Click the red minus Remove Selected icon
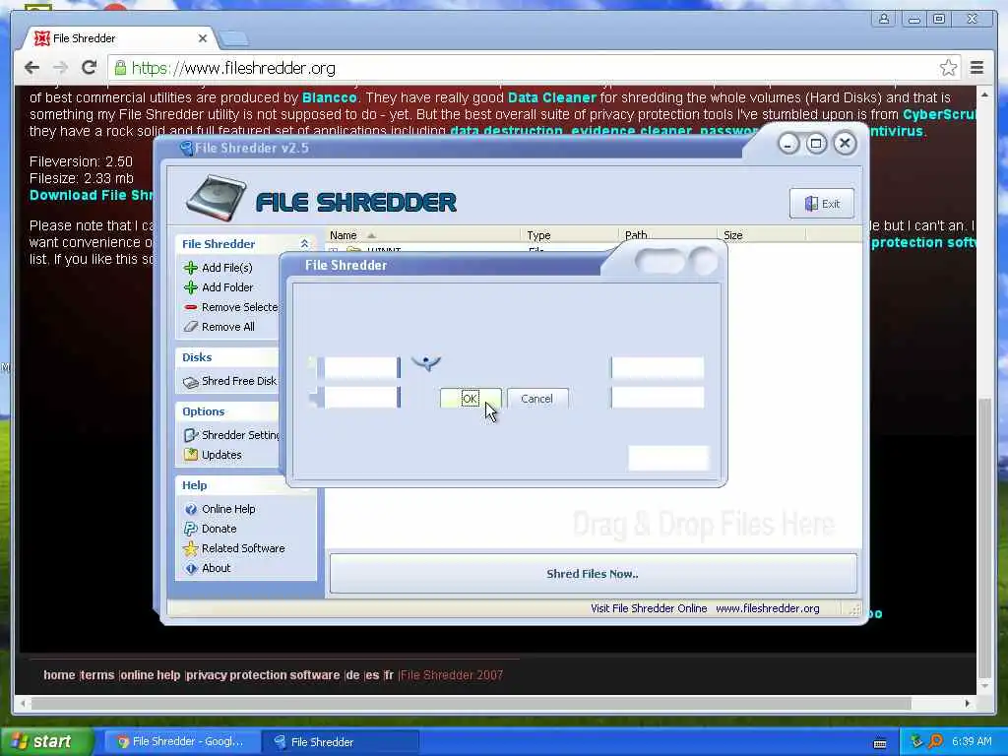The width and height of the screenshot is (1008, 756). [190, 307]
